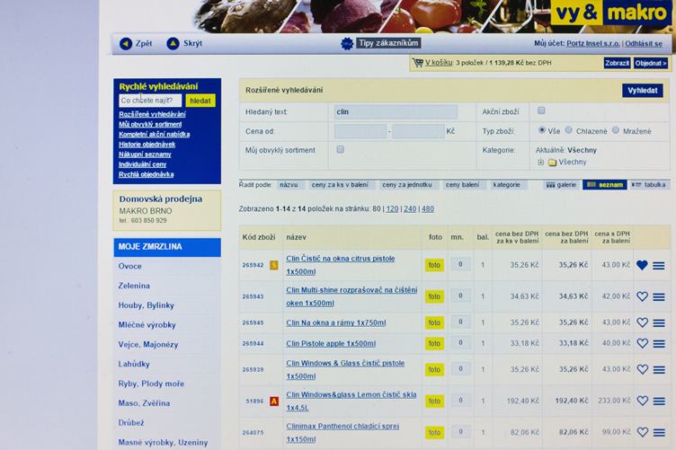
Task: Open list menu for Clin Lemon 4,5L row
Action: point(658,401)
